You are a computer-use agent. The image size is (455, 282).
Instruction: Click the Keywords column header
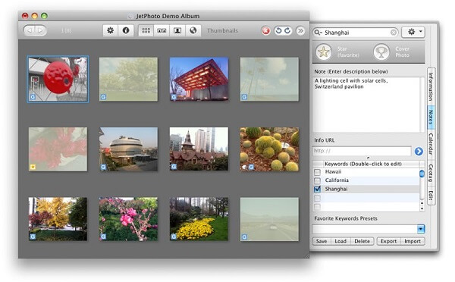tap(371, 164)
